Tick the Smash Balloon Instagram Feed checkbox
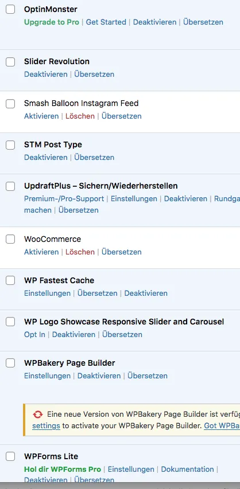The width and height of the screenshot is (240, 489). (x=10, y=104)
